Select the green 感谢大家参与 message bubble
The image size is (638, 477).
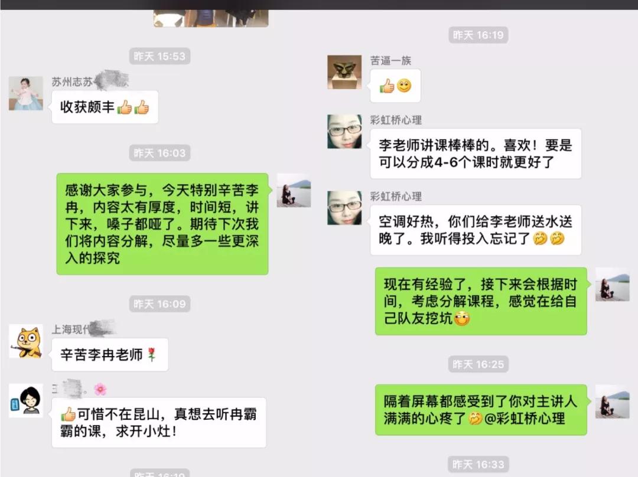click(x=162, y=224)
